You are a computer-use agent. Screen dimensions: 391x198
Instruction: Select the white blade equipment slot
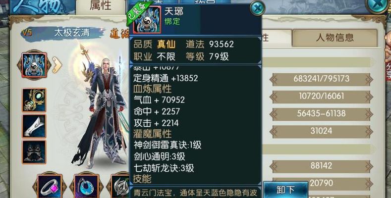34,126
